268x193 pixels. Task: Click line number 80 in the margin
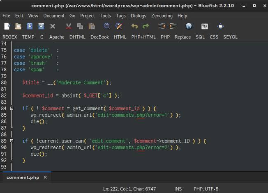click(x=4, y=83)
